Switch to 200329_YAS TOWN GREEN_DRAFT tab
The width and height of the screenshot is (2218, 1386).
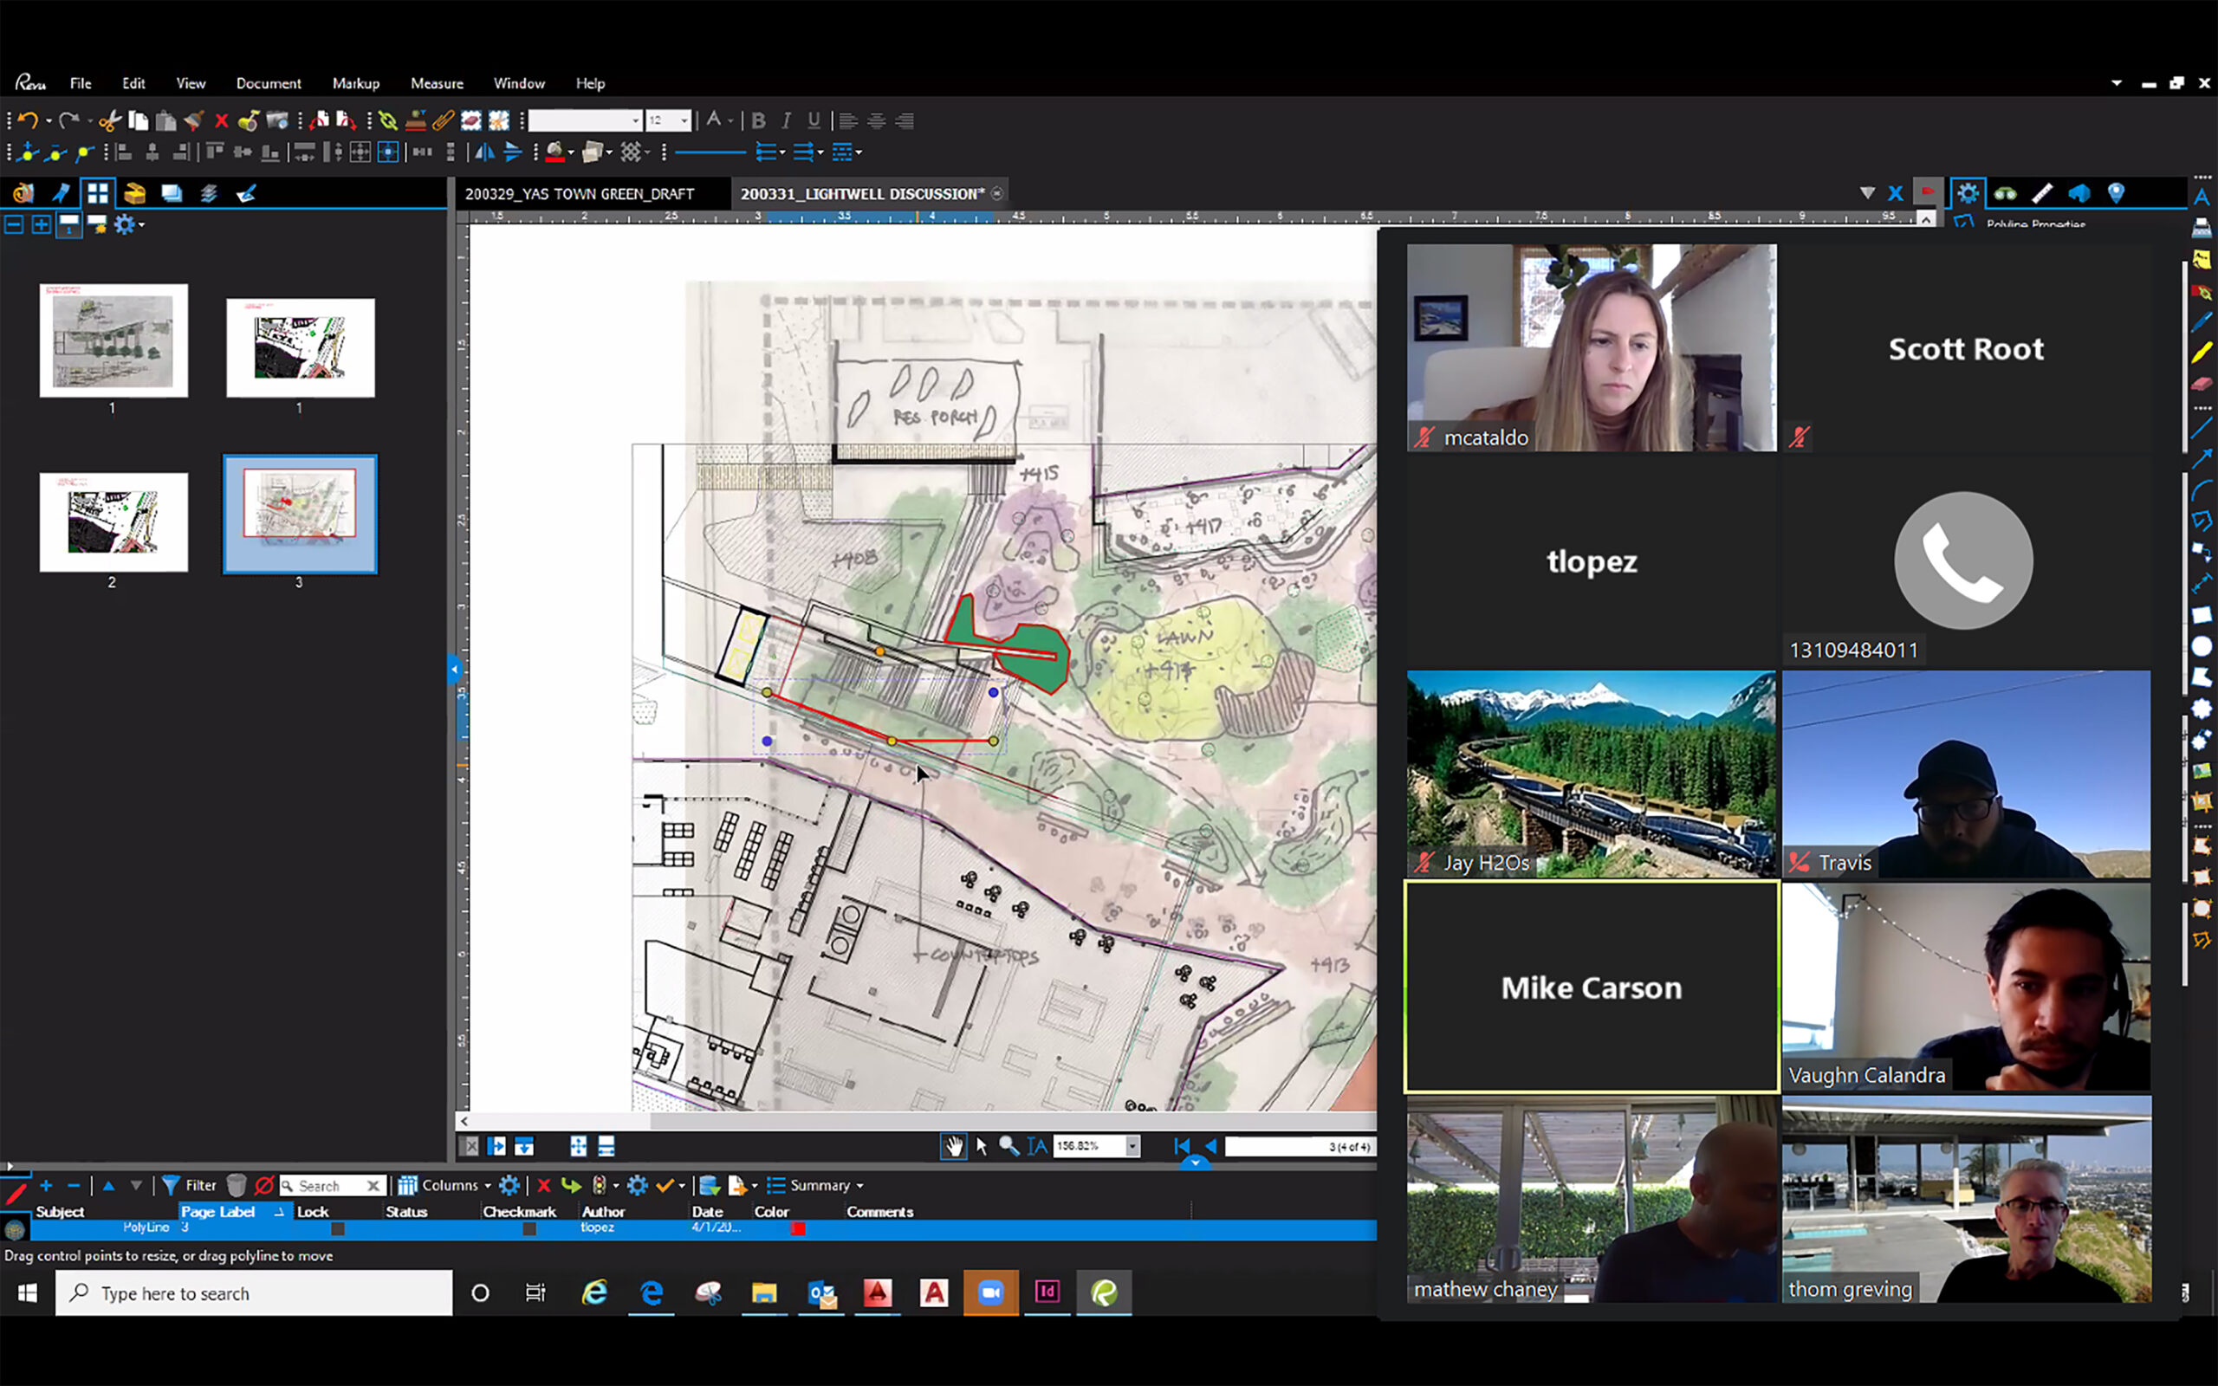(x=580, y=193)
